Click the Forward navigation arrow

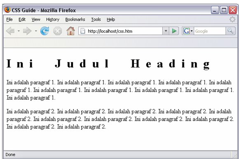[27, 31]
